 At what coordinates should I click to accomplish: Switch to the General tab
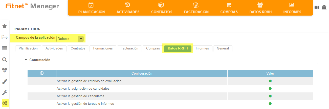click(x=223, y=48)
